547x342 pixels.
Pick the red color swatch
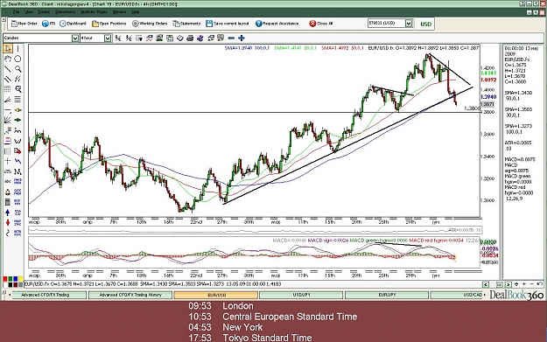click(5, 279)
